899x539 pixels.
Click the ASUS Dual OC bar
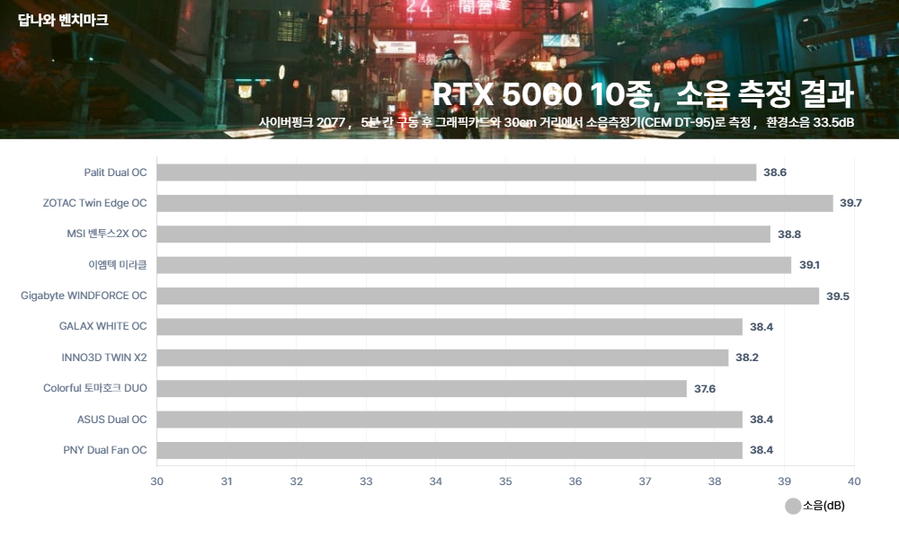click(449, 420)
